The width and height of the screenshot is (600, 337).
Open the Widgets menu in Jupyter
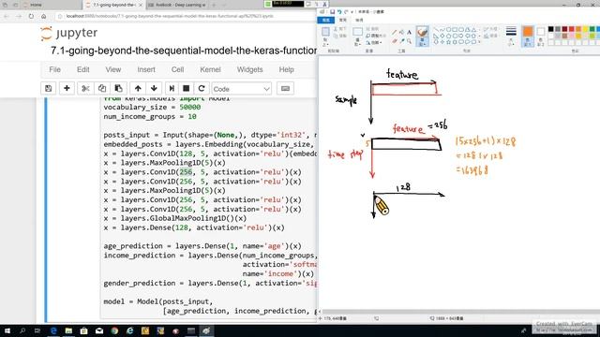click(250, 69)
